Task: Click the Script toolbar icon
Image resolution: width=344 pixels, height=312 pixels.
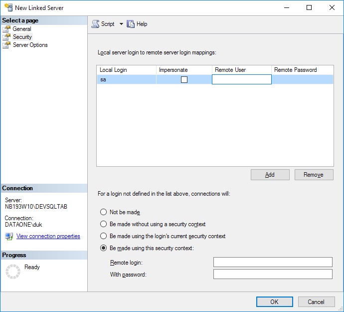Action: [95, 24]
